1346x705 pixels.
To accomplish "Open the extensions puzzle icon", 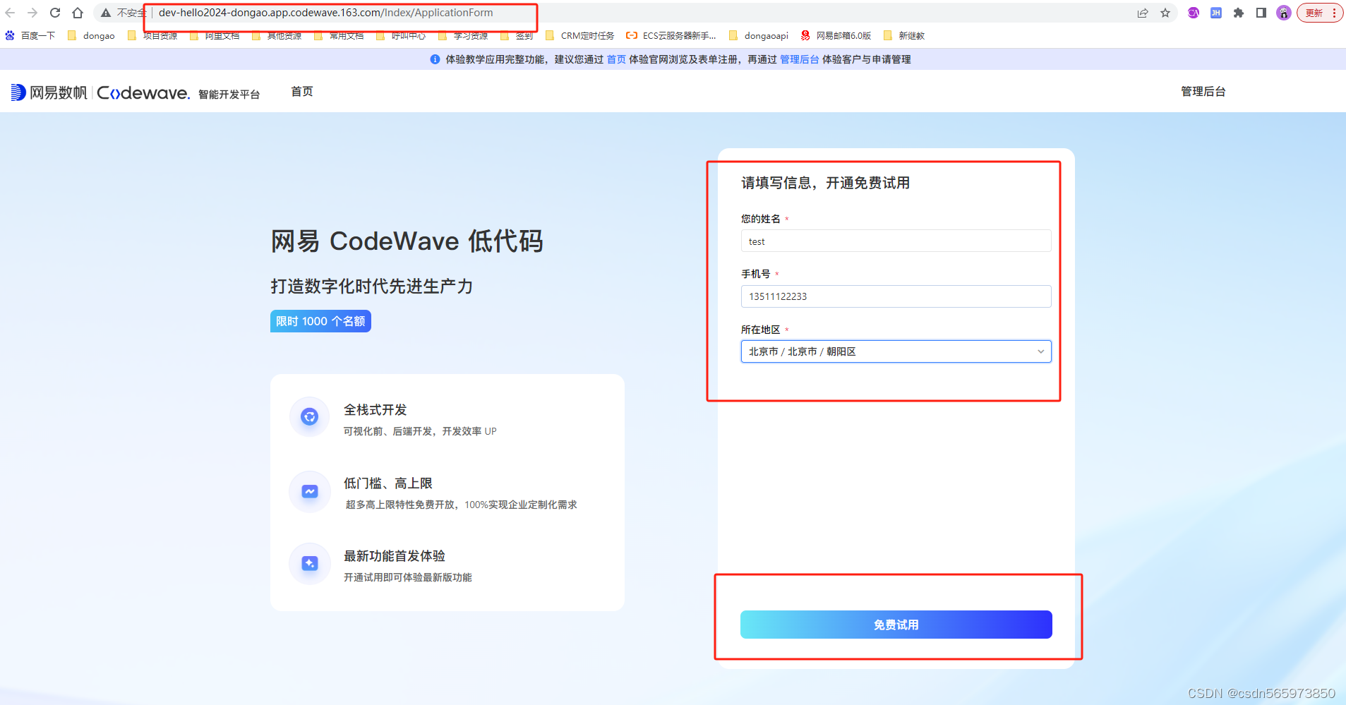I will (x=1239, y=13).
